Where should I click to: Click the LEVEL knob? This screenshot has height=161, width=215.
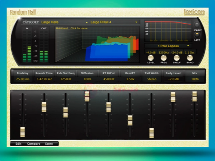pos(151,58)
